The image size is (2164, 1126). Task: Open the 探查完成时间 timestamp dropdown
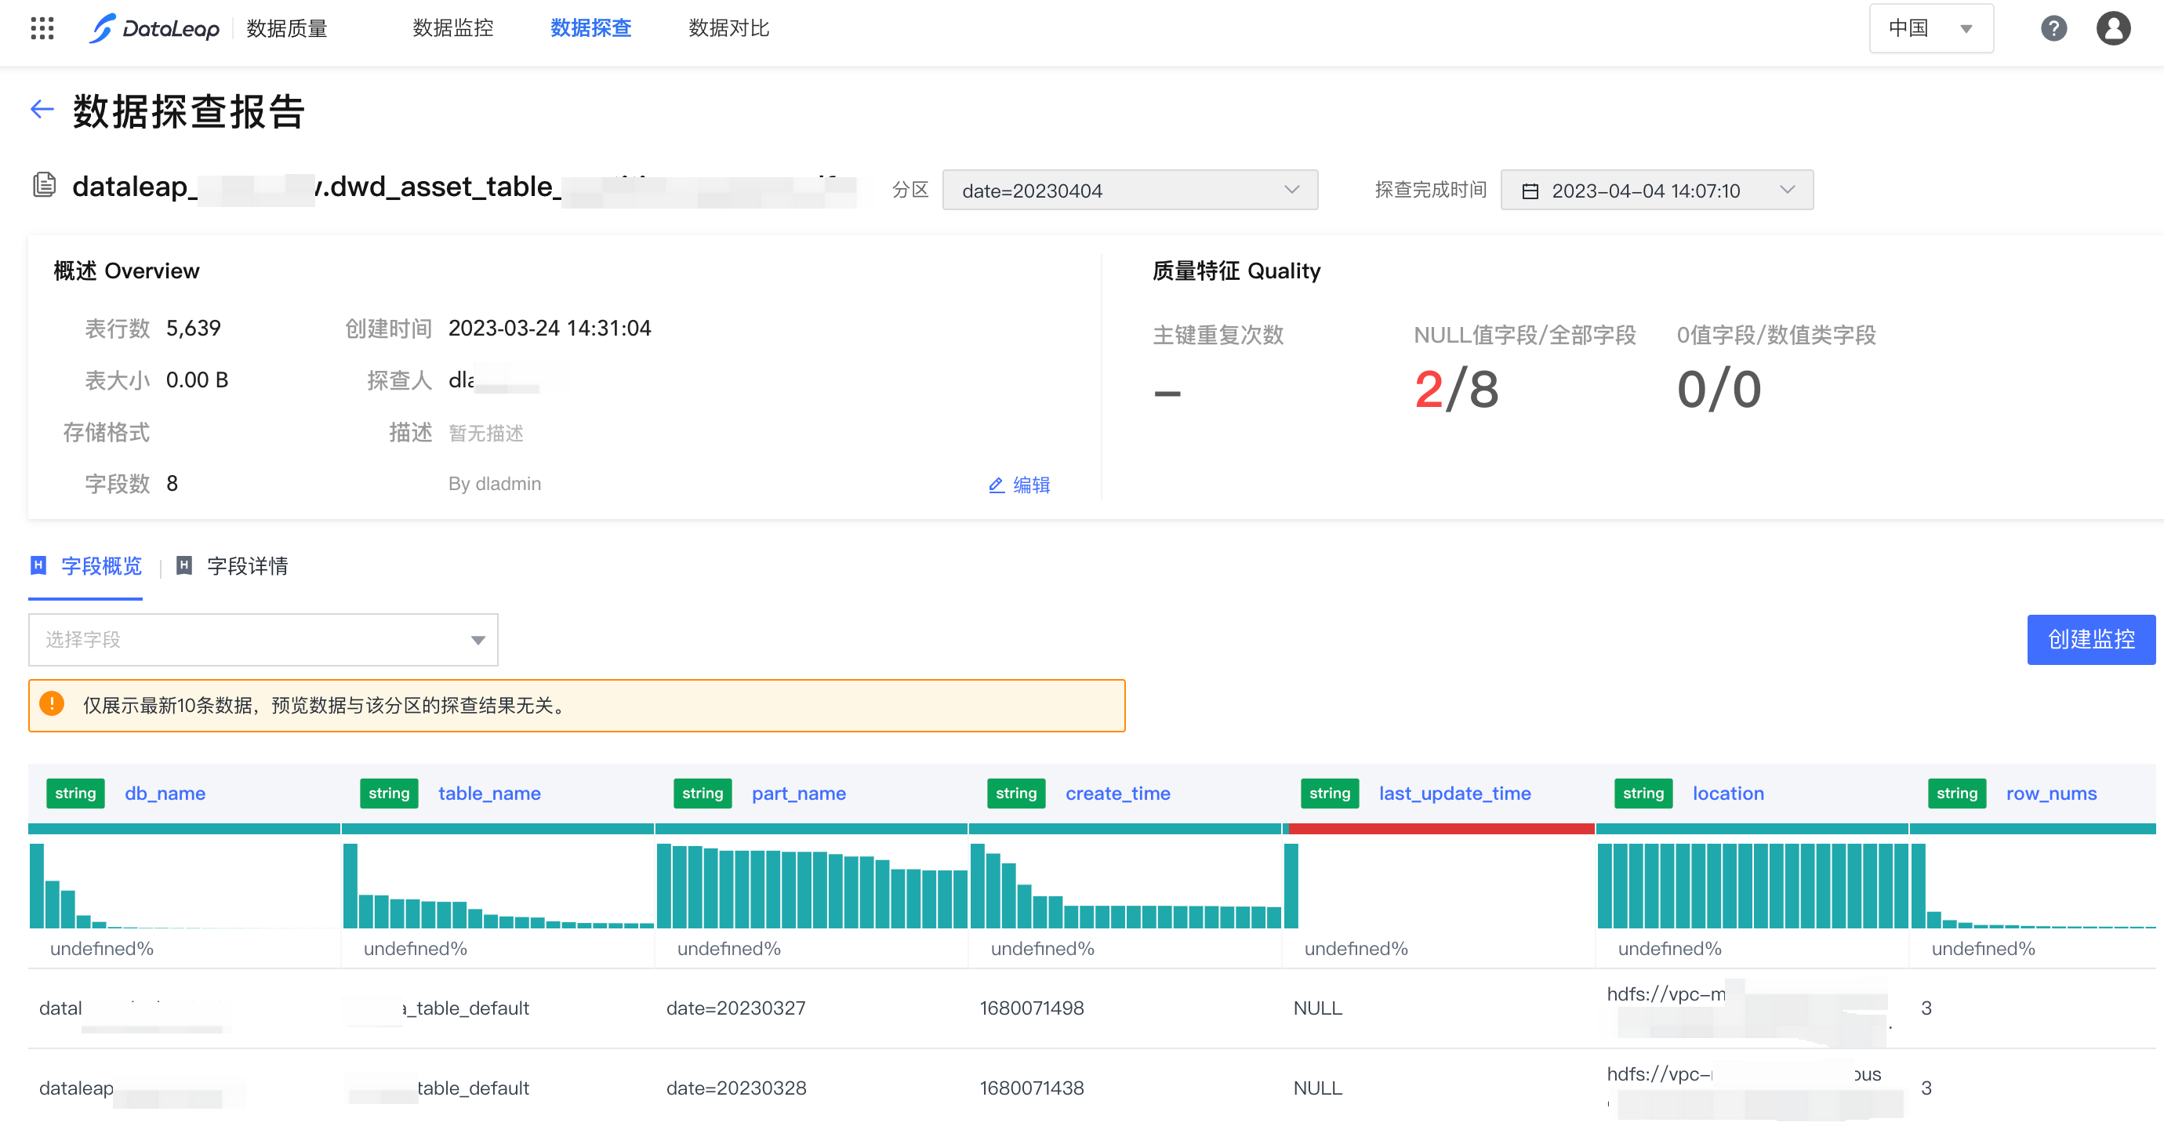coord(1656,191)
